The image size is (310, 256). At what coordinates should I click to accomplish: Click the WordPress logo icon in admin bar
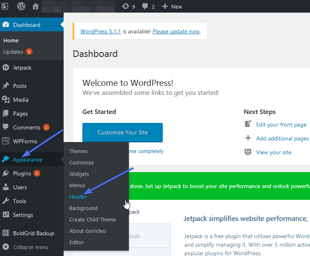click(x=21, y=7)
